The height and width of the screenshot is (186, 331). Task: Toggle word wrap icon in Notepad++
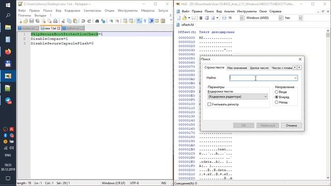(x=139, y=21)
